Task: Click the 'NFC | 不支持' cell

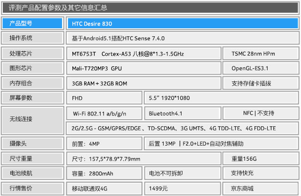Action: click(261, 113)
